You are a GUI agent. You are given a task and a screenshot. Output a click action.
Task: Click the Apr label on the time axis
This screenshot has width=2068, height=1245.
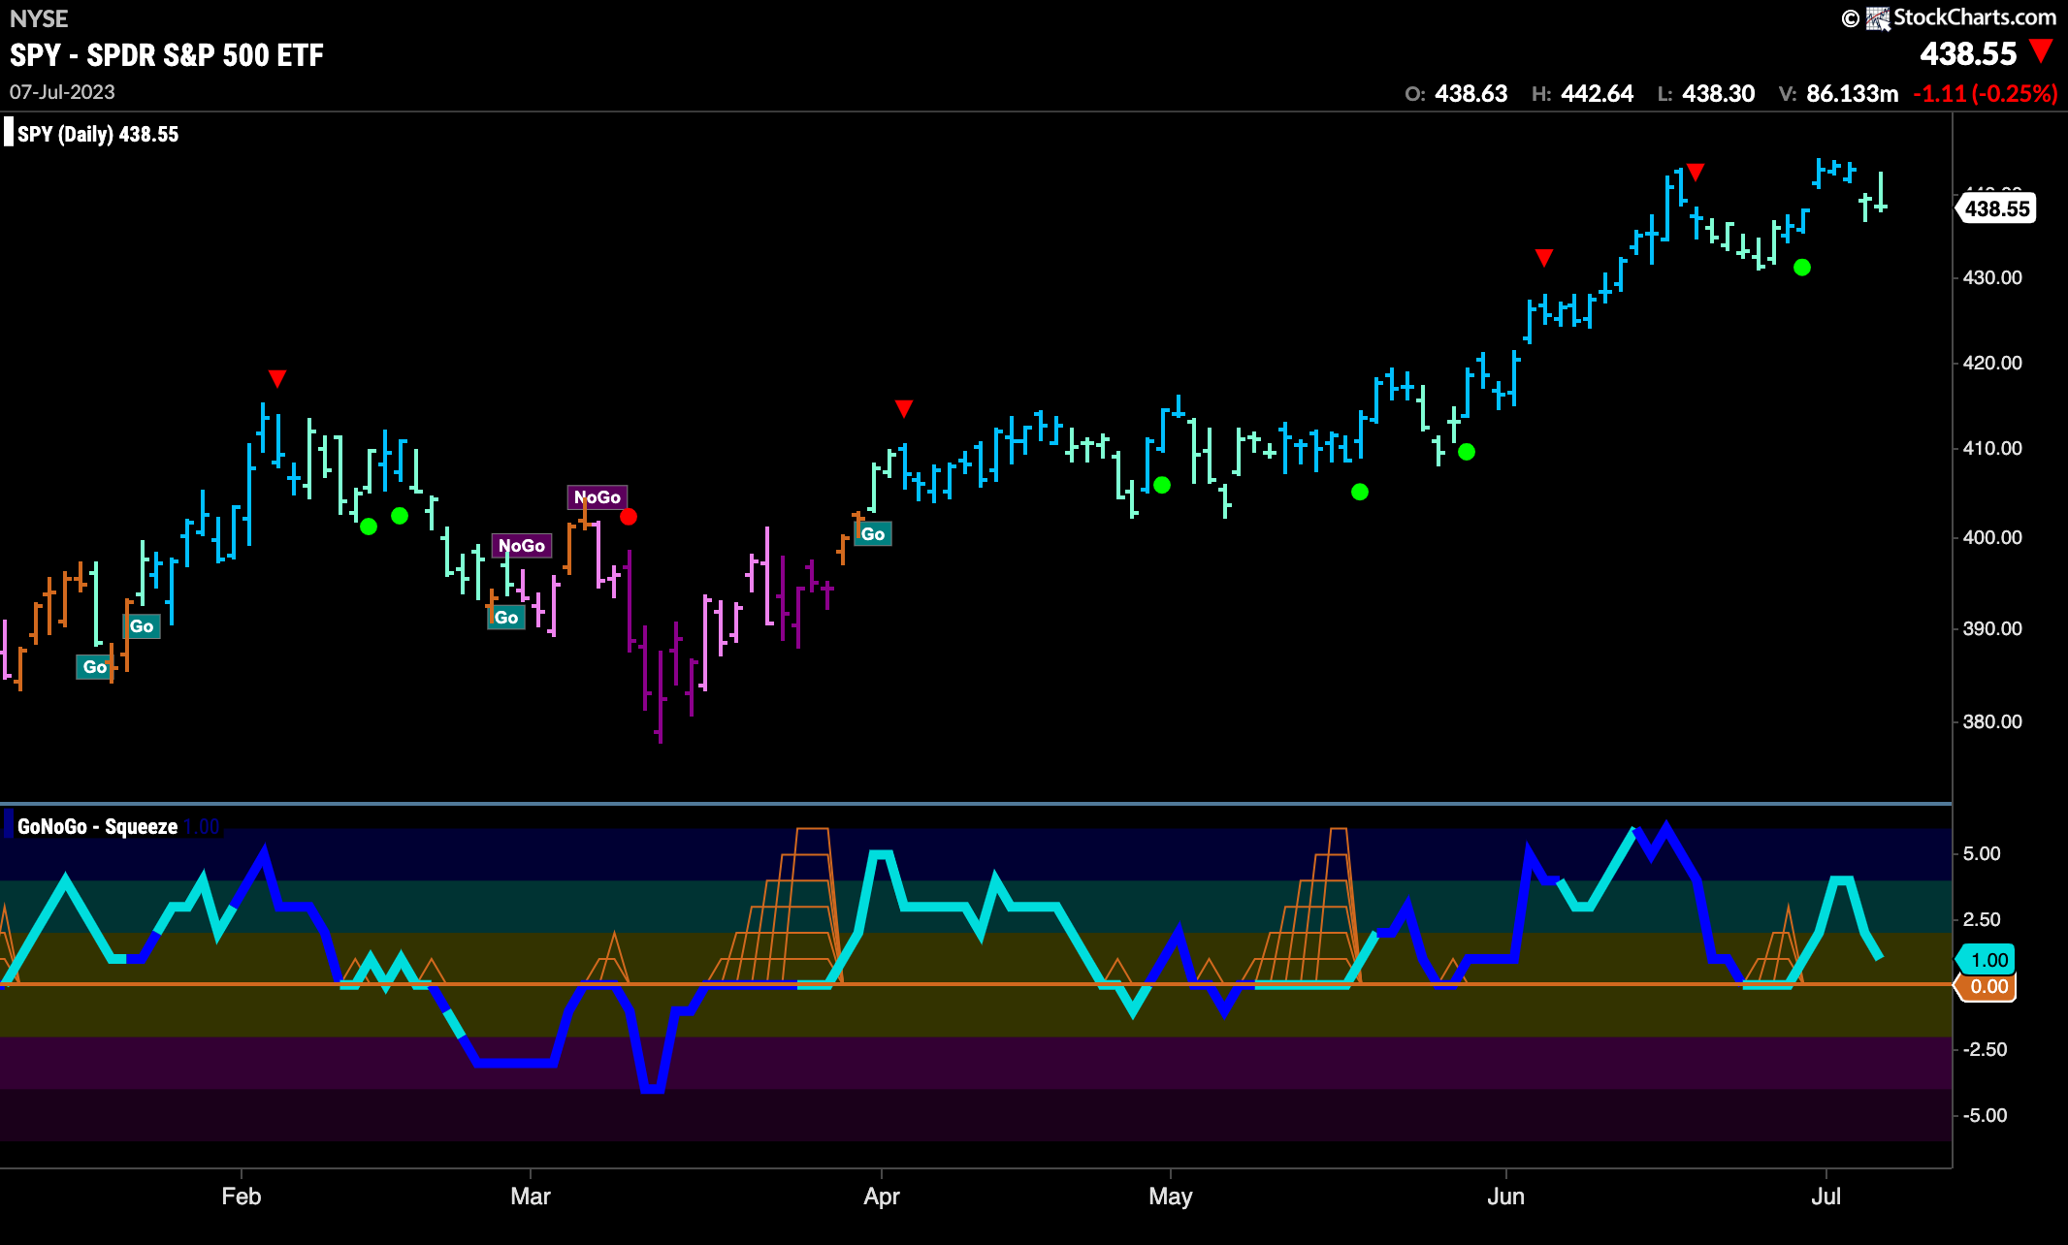tap(882, 1197)
